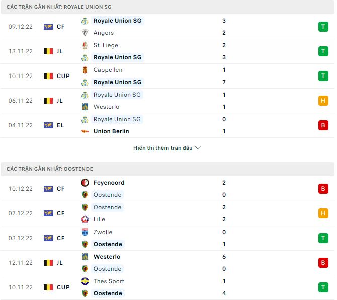Click the Belgian flag beside 13.11.22 JL
Image resolution: width=337 pixels, height=300 pixels.
click(x=48, y=51)
